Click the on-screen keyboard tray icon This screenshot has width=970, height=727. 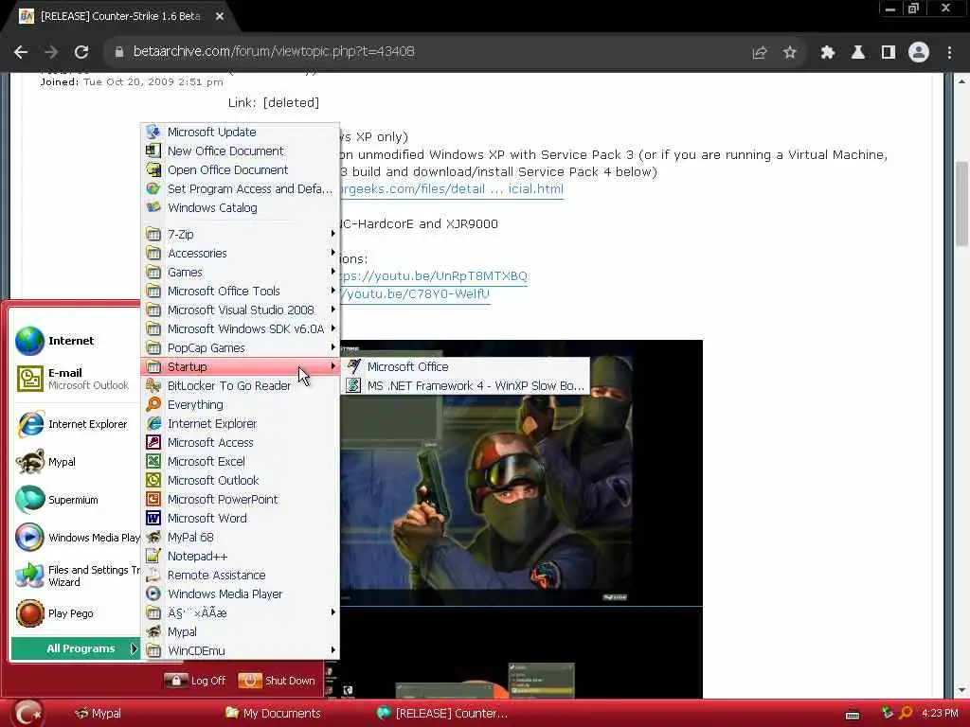click(853, 715)
